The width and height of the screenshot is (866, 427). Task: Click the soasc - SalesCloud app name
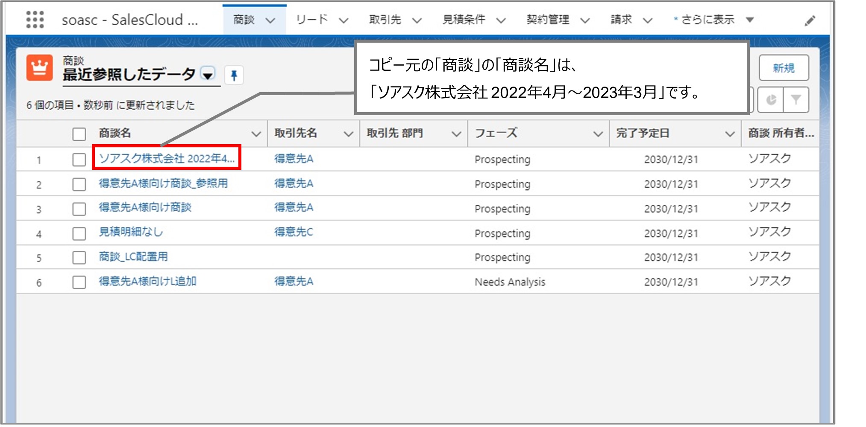pyautogui.click(x=130, y=20)
